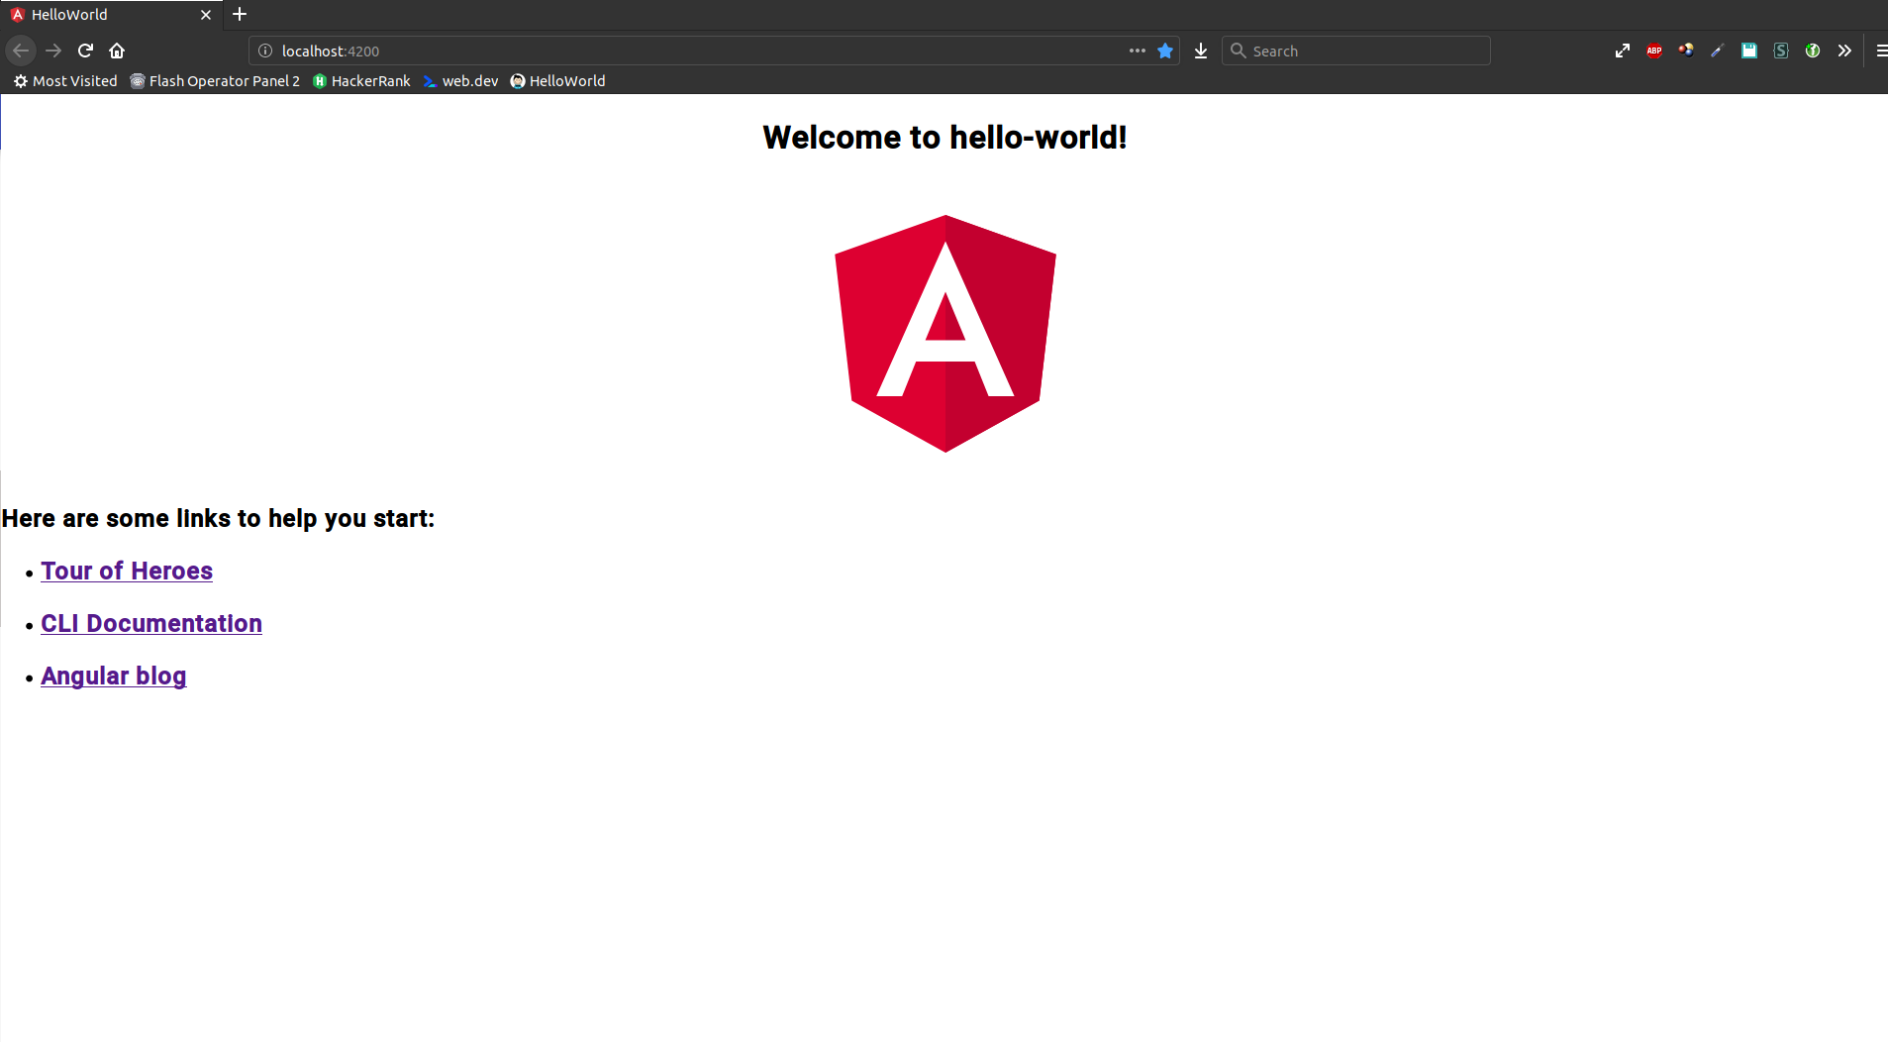The width and height of the screenshot is (1888, 1042).
Task: Open the downloads panel arrow
Action: click(1201, 51)
